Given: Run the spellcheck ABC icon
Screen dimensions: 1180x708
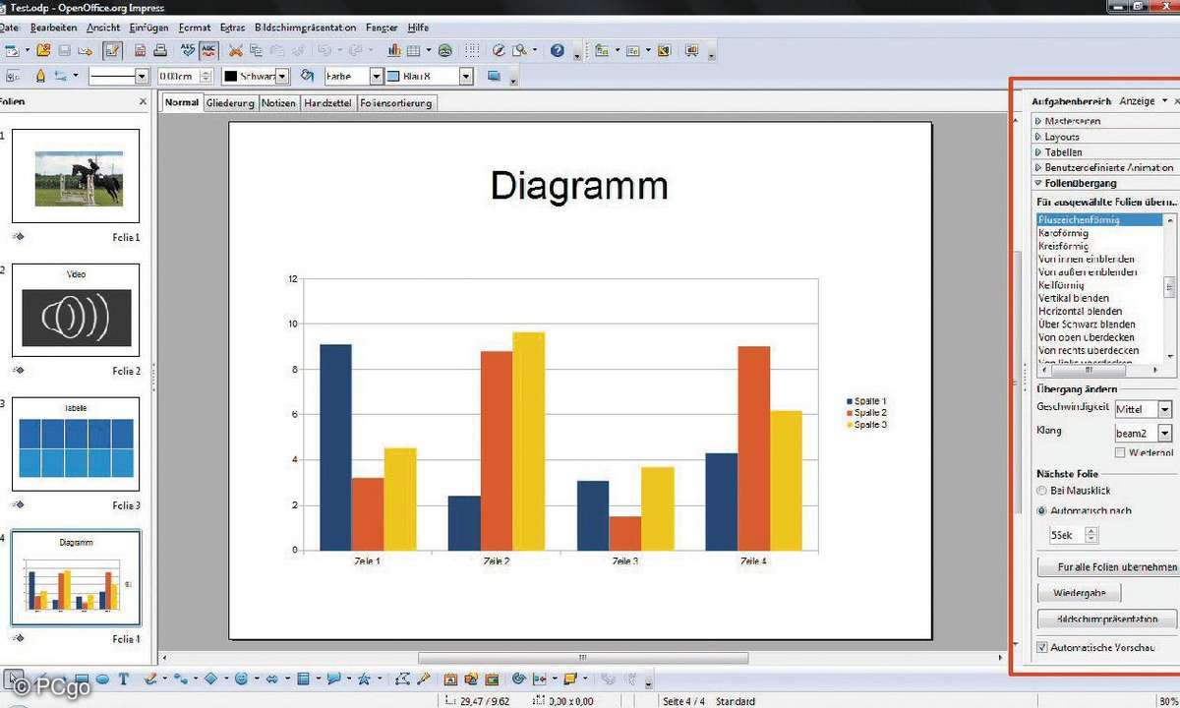Looking at the screenshot, I should point(187,50).
